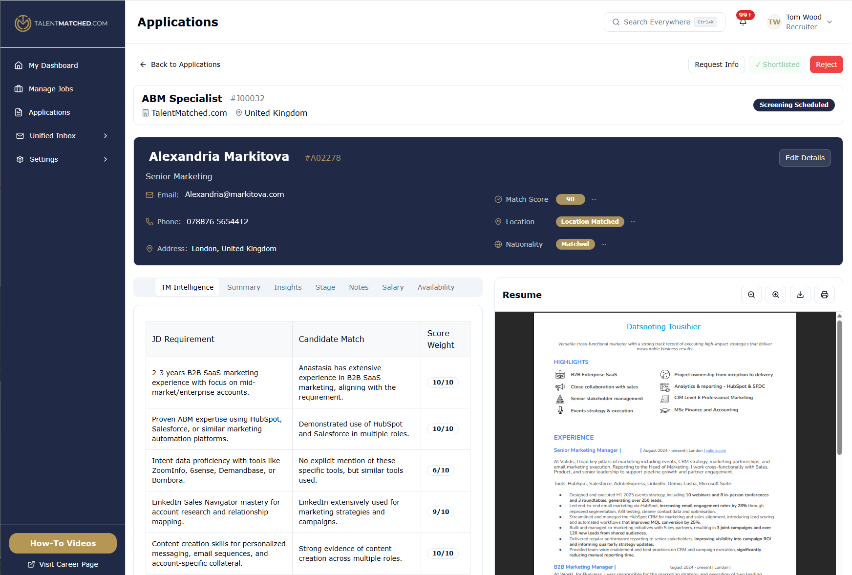Open the notifications bell
The image size is (852, 575).
click(x=743, y=22)
